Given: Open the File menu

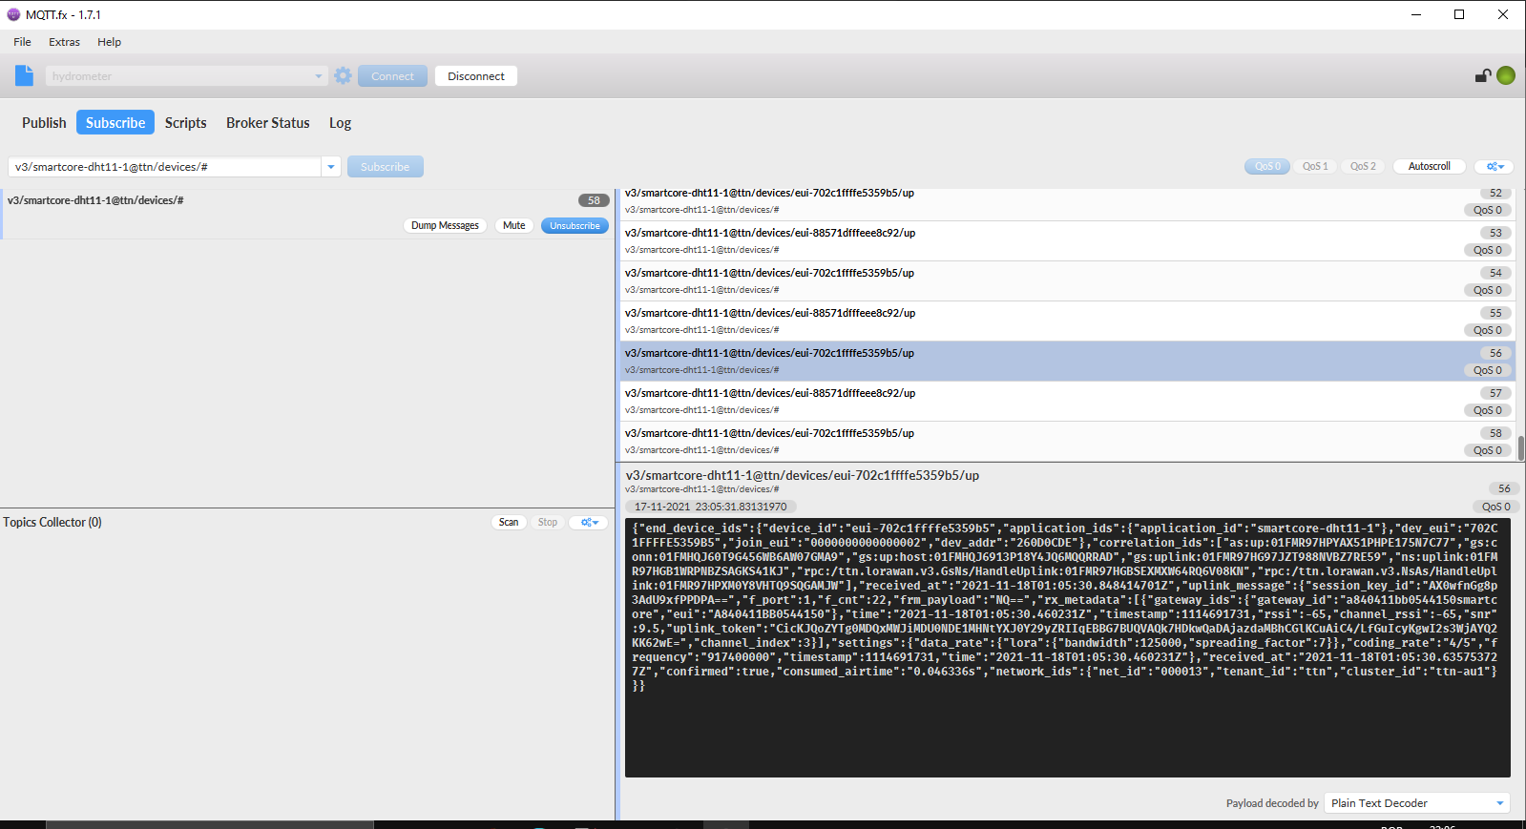Looking at the screenshot, I should click(x=22, y=42).
